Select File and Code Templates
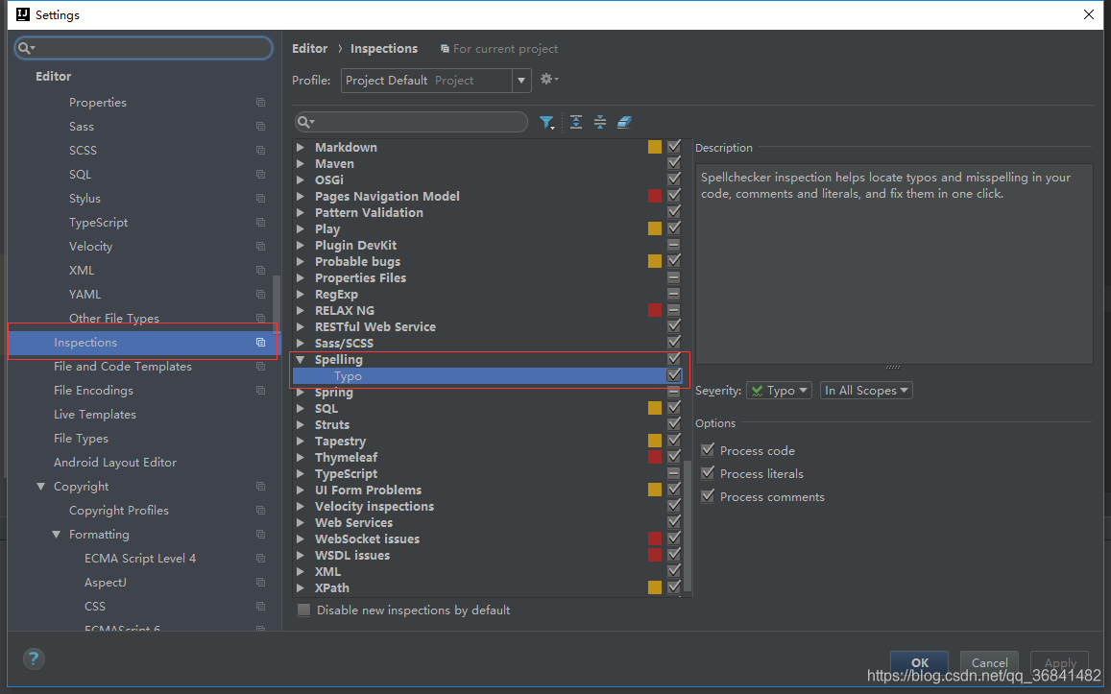 pyautogui.click(x=123, y=366)
